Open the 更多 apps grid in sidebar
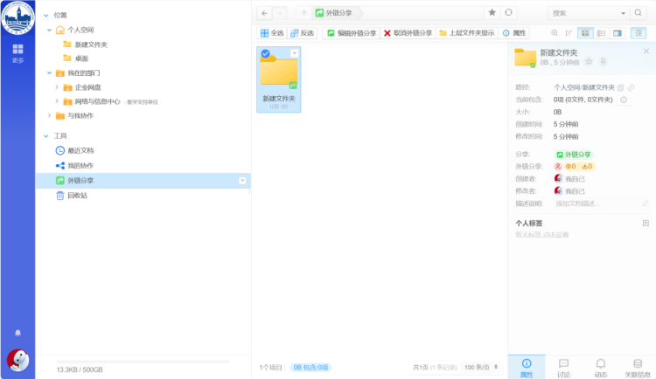This screenshot has width=656, height=379. tap(17, 52)
